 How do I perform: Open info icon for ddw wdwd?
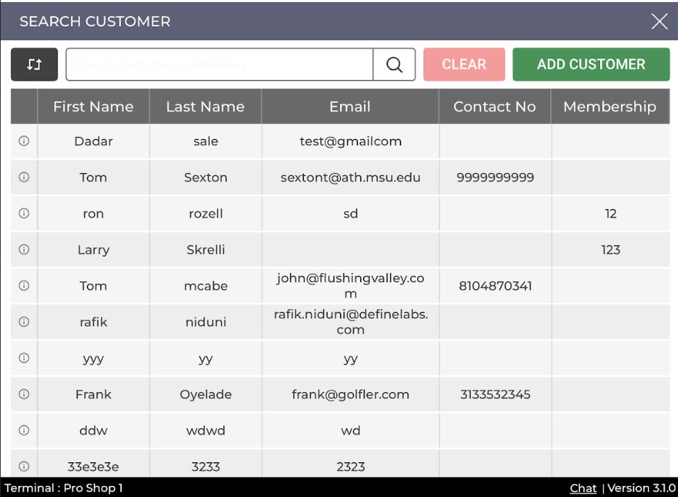coord(24,430)
